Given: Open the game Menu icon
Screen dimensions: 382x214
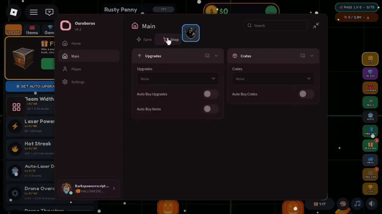Looking at the screenshot, I should (370, 160).
